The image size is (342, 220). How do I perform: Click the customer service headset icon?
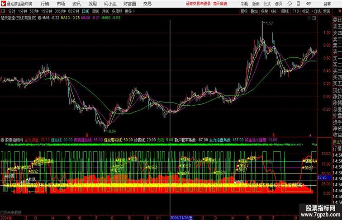[x=290, y=4]
